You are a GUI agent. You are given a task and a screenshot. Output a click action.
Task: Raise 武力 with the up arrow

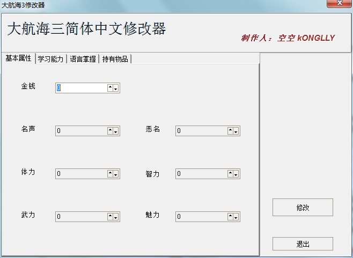(110, 217)
